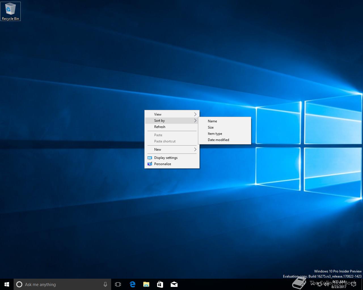Viewport: 363px width, 290px height.
Task: Sort desktop icons by Name
Action: [225, 121]
